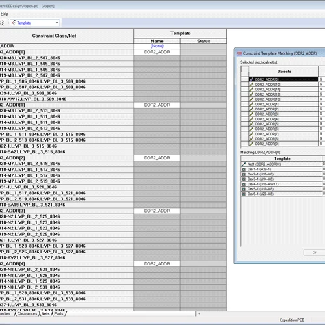Click the net icon beside DDR2_ADDR[1] in the dialog
This screenshot has width=325, height=325.
[x=252, y=104]
